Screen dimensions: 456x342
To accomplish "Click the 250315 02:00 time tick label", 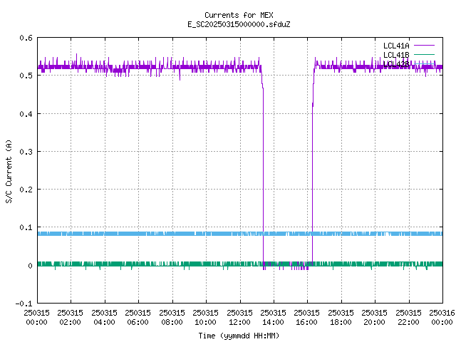I will (x=70, y=317).
